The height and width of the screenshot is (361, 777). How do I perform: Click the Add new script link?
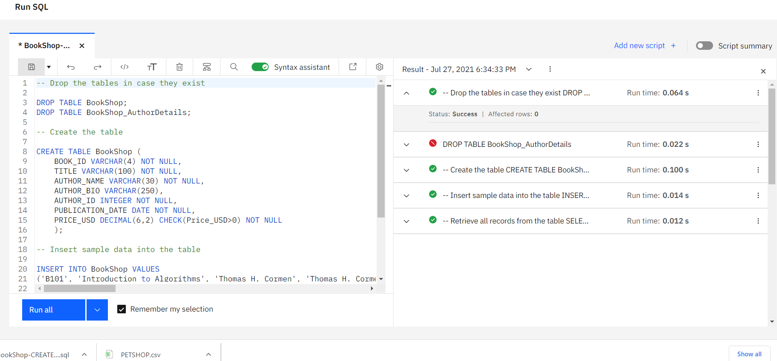point(644,46)
